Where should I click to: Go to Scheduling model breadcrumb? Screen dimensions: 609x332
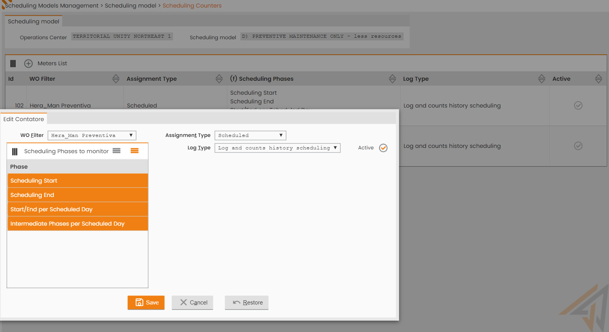130,6
